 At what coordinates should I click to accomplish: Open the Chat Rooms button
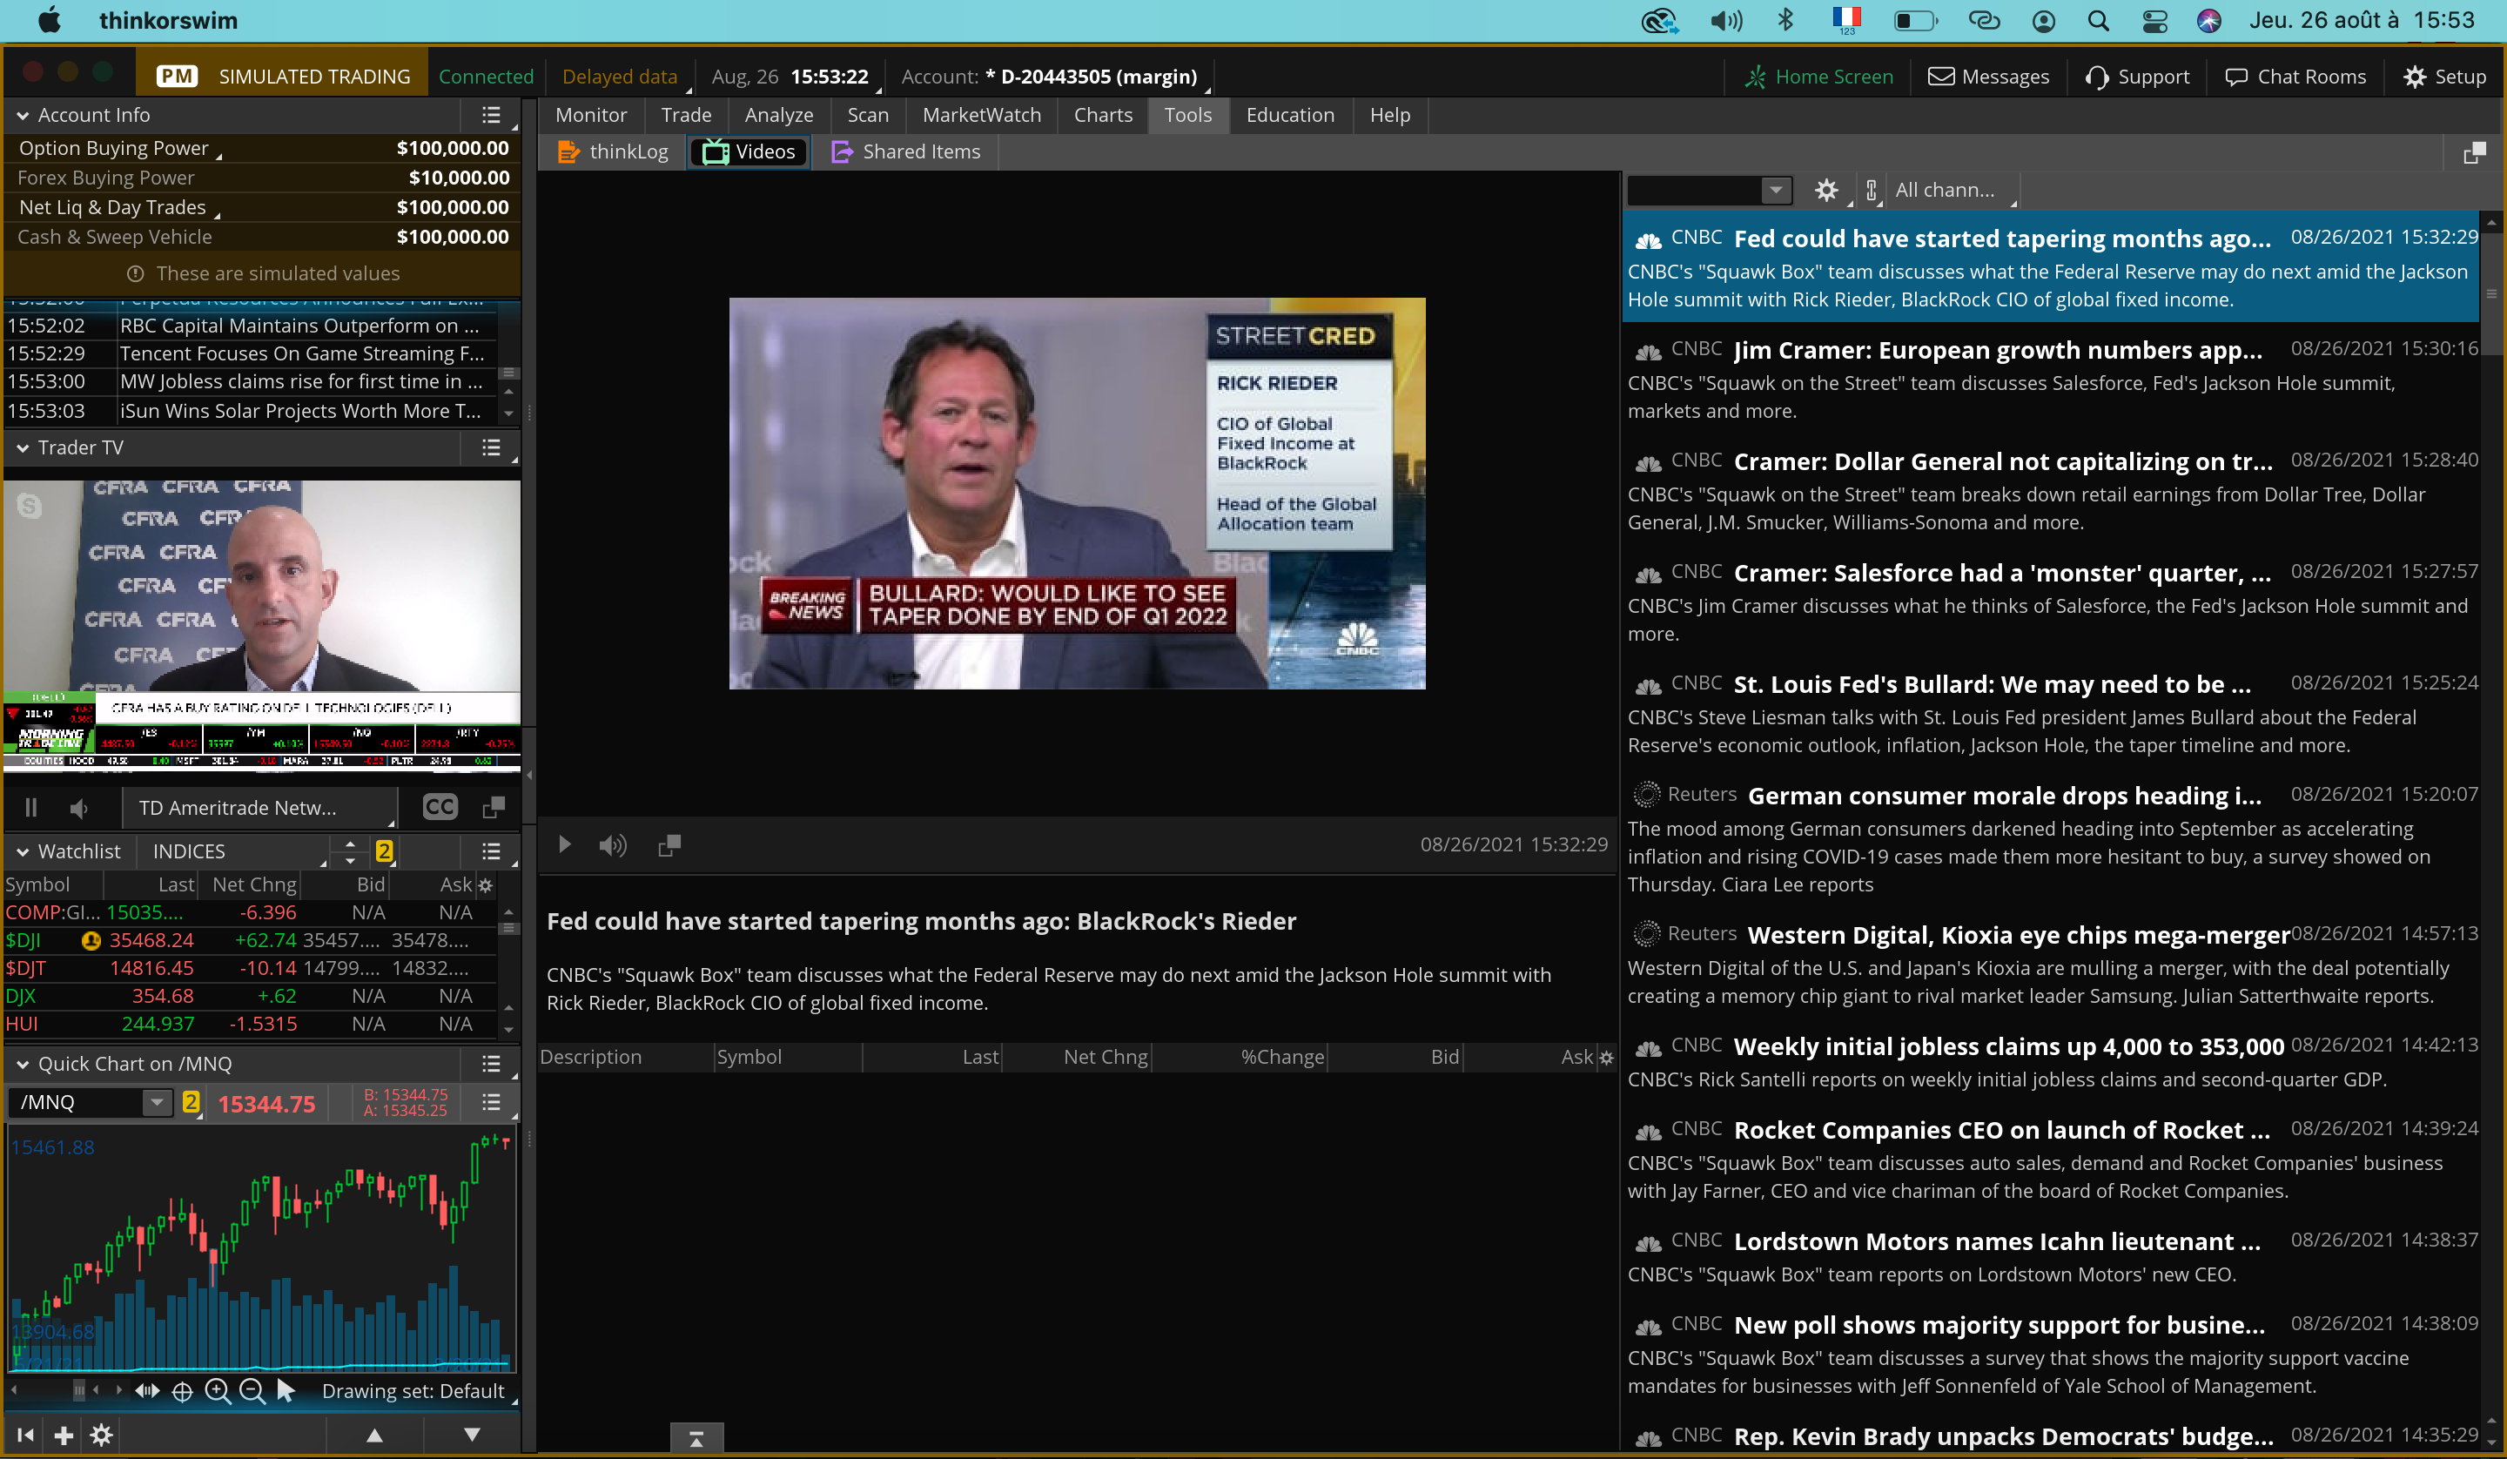click(x=2296, y=77)
